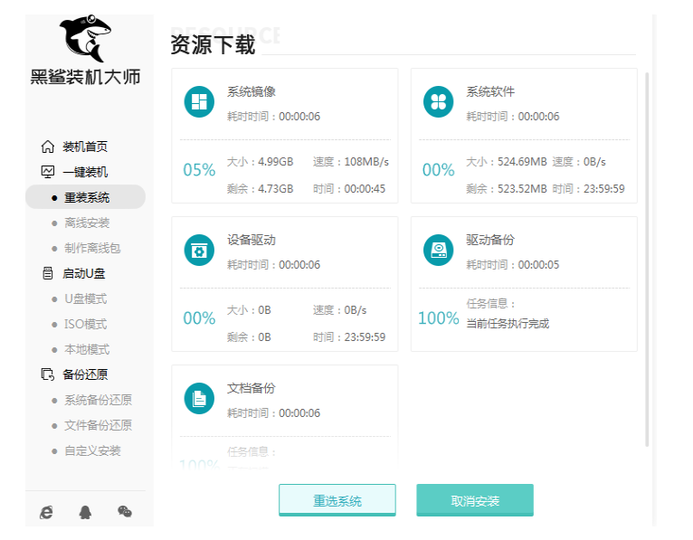Click the 文档备份 document icon
The height and width of the screenshot is (540, 693).
click(199, 399)
